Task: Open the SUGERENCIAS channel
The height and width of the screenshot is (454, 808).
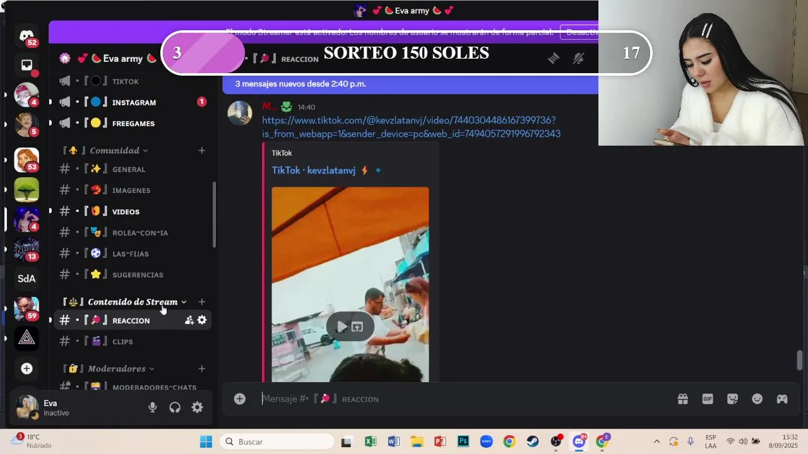Action: tap(133, 275)
